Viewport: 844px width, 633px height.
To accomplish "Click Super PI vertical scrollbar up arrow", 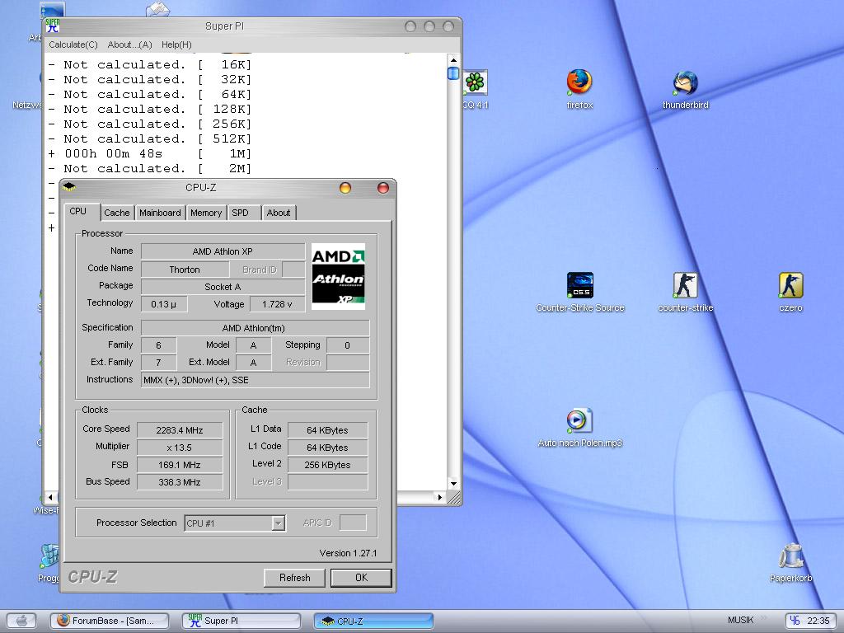I will (x=453, y=59).
